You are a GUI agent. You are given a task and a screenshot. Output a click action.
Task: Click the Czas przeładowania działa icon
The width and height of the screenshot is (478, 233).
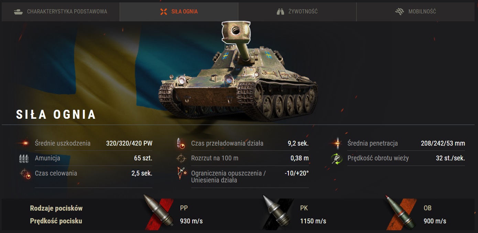pos(181,143)
